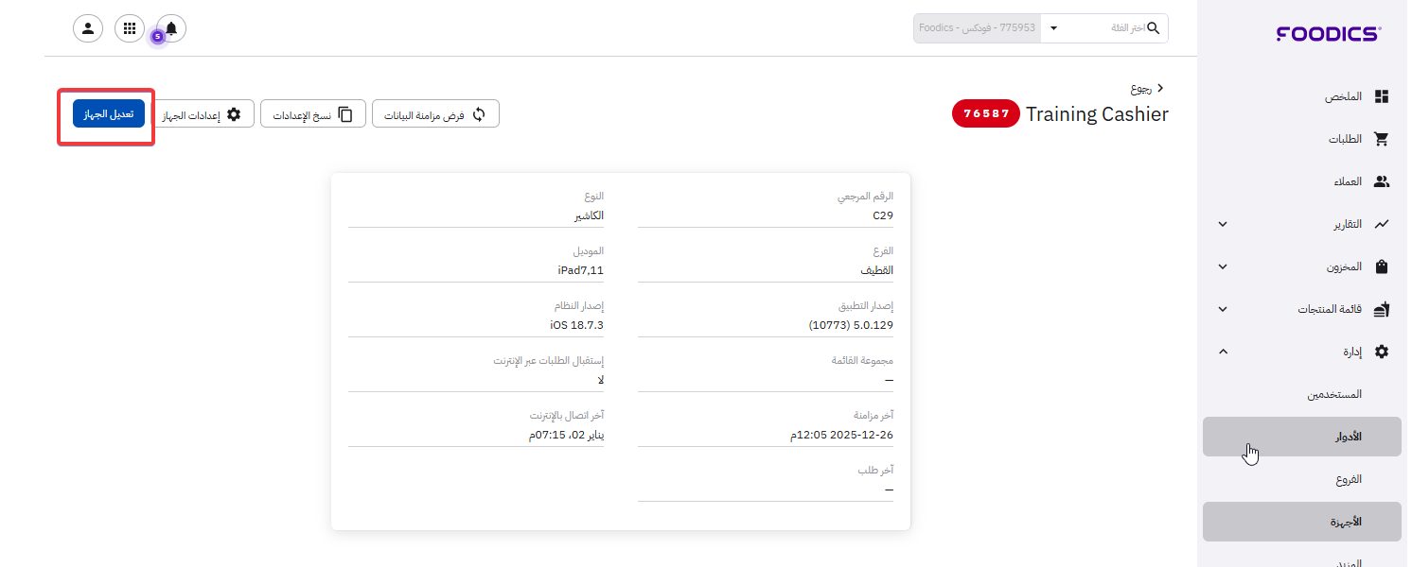
Task: Click the inventory bag icon
Action: [1381, 266]
